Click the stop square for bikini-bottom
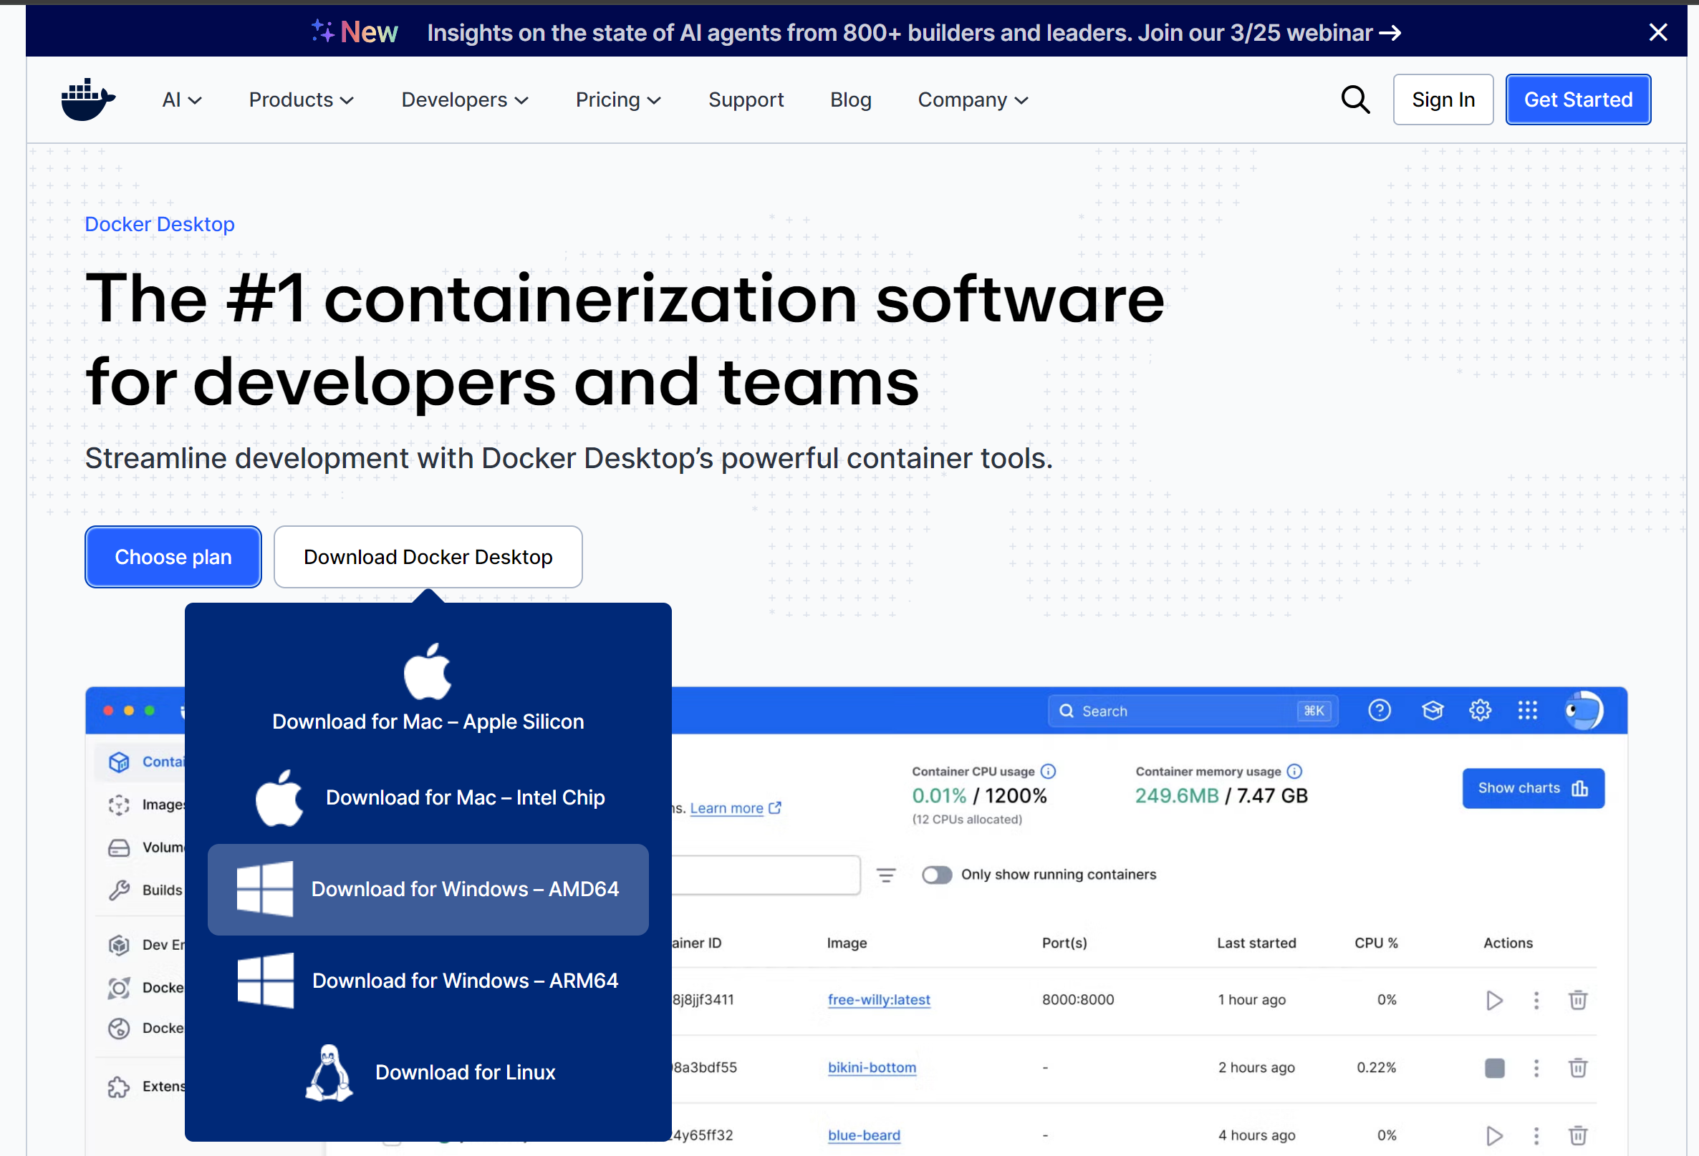 click(x=1494, y=1067)
